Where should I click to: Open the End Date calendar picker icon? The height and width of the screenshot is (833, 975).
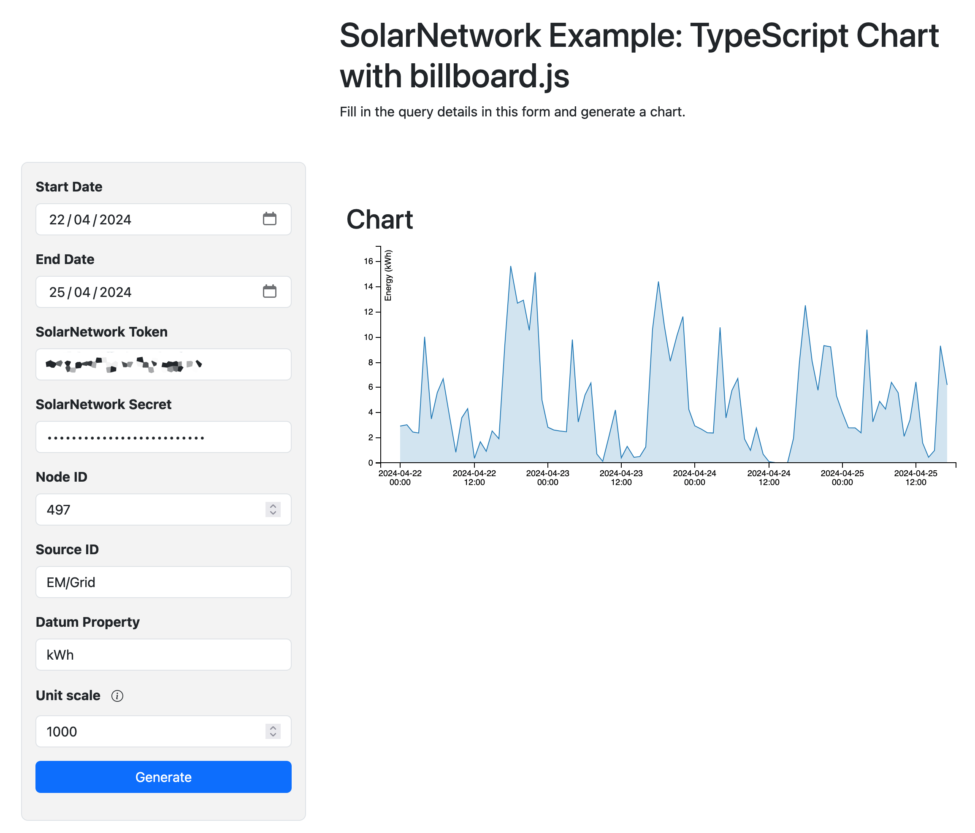coord(269,291)
